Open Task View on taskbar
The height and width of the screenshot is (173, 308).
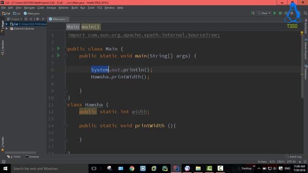(x=94, y=169)
